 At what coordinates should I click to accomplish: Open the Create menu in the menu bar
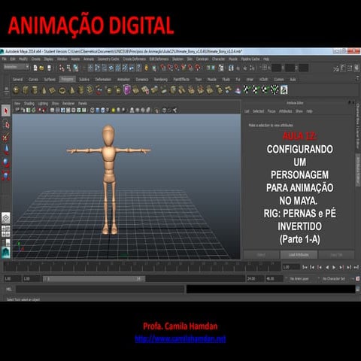36,59
